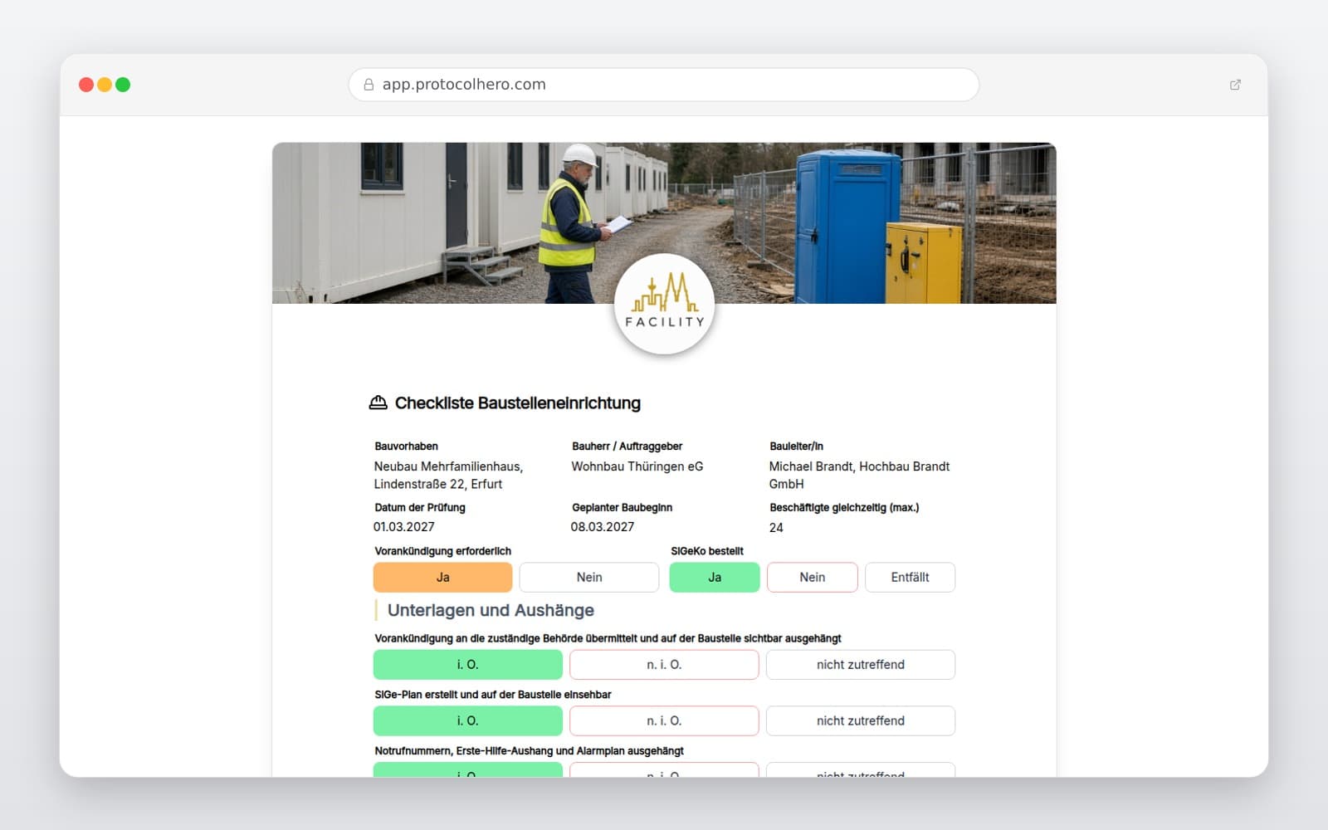Image resolution: width=1328 pixels, height=830 pixels.
Task: Mark Vorankündigung an Behörde as n. i. O.
Action: (664, 664)
